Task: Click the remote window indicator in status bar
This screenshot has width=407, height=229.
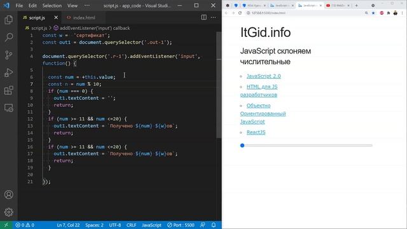Action: tap(6, 225)
